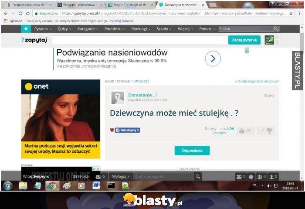Click the question input field beside zapytaj logo
Viewport: 305px width, 209px height.
pyautogui.click(x=139, y=40)
